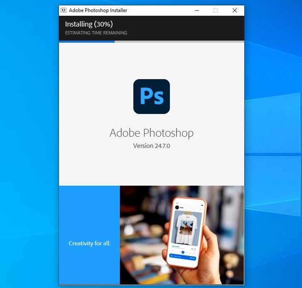Click the "ESTIMATING TIME REMAINING" status text
This screenshot has height=288, width=302.
96,33
